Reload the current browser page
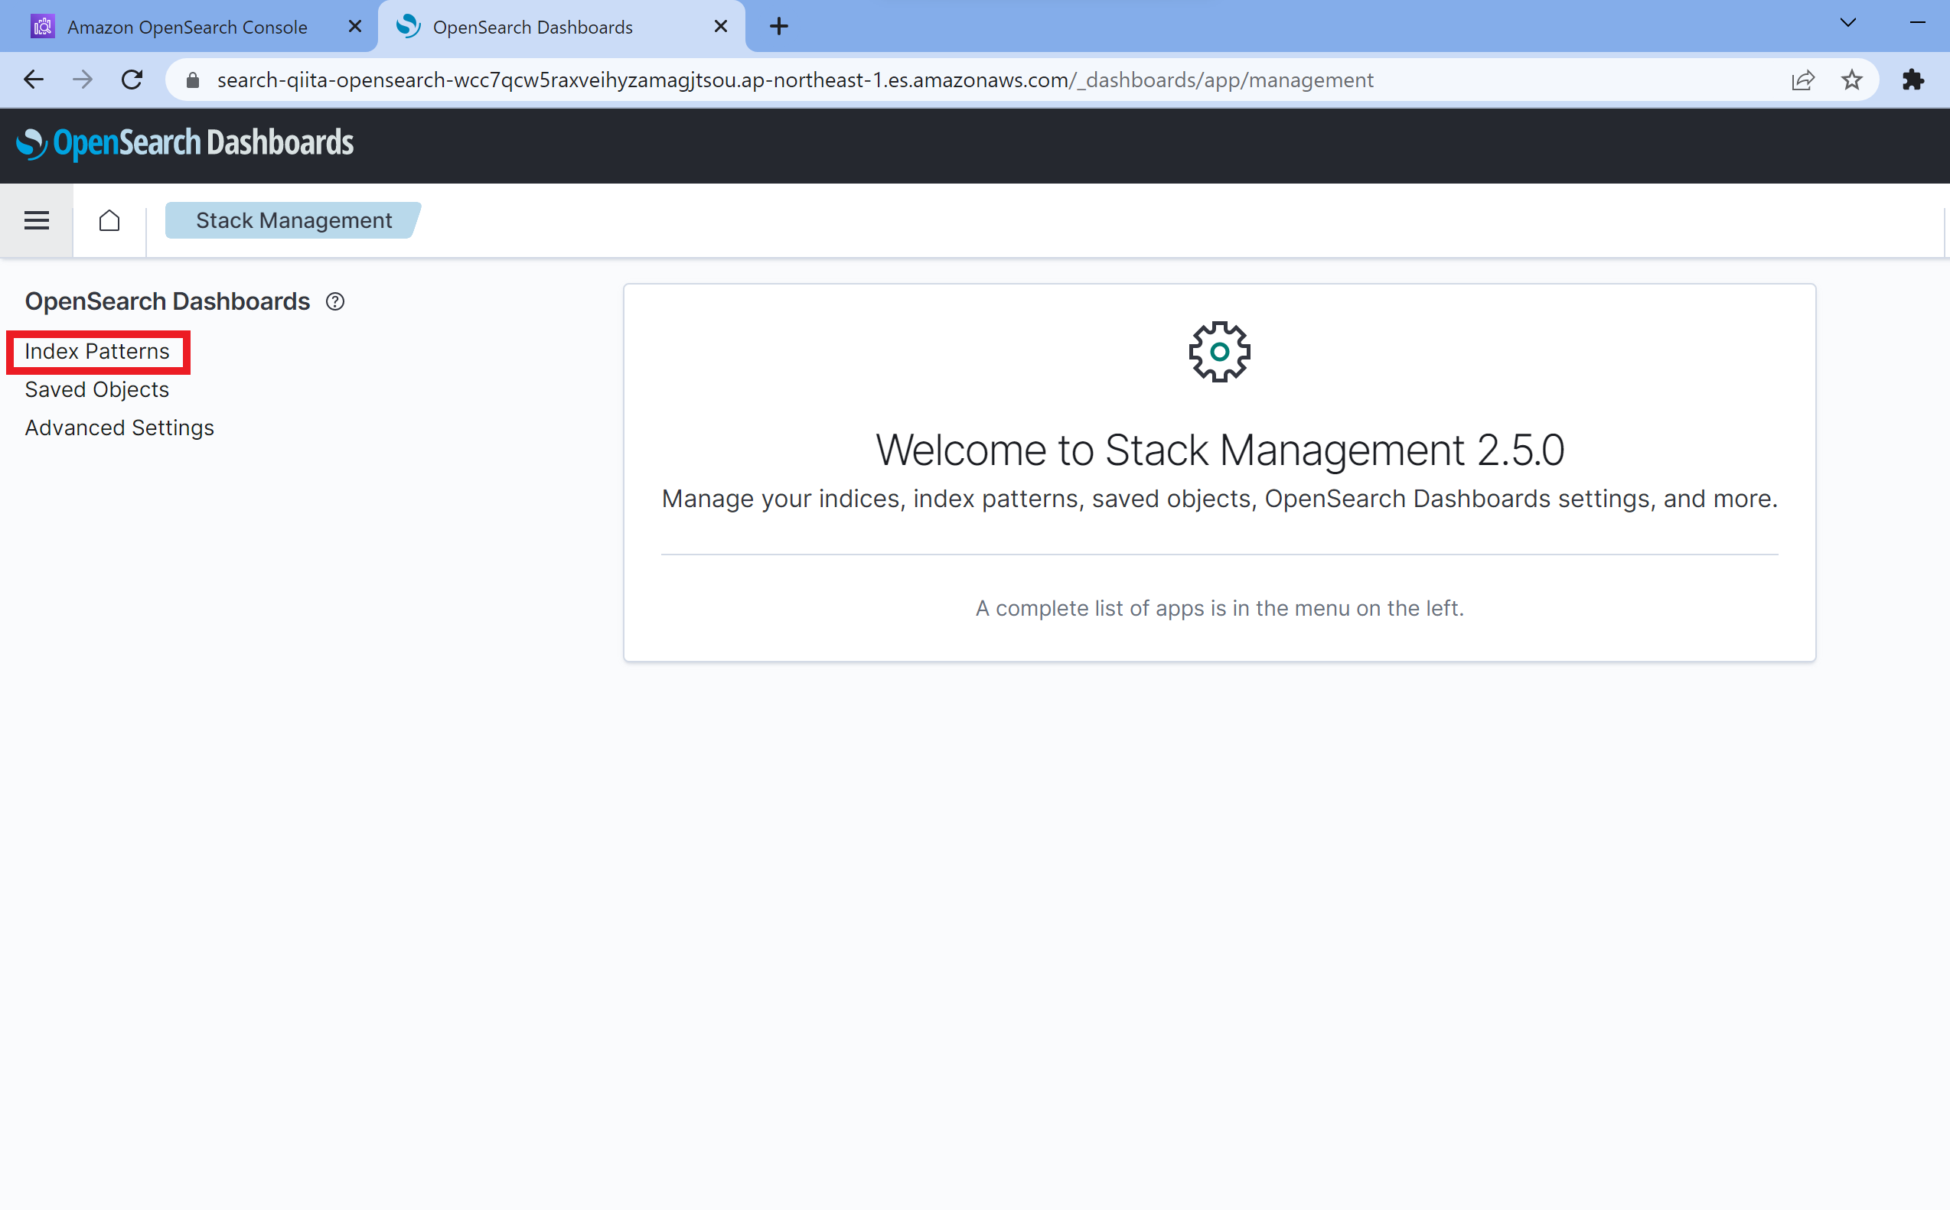 [x=132, y=80]
